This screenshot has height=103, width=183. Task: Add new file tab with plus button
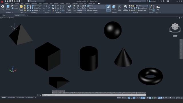tap(27, 15)
